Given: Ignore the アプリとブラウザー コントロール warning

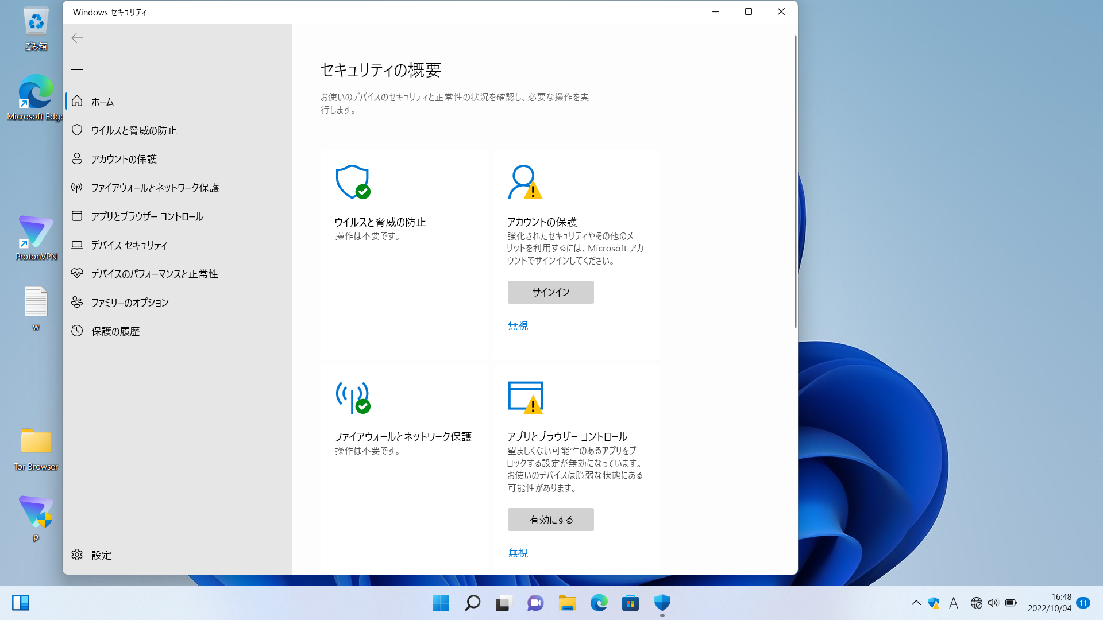Looking at the screenshot, I should (x=517, y=553).
